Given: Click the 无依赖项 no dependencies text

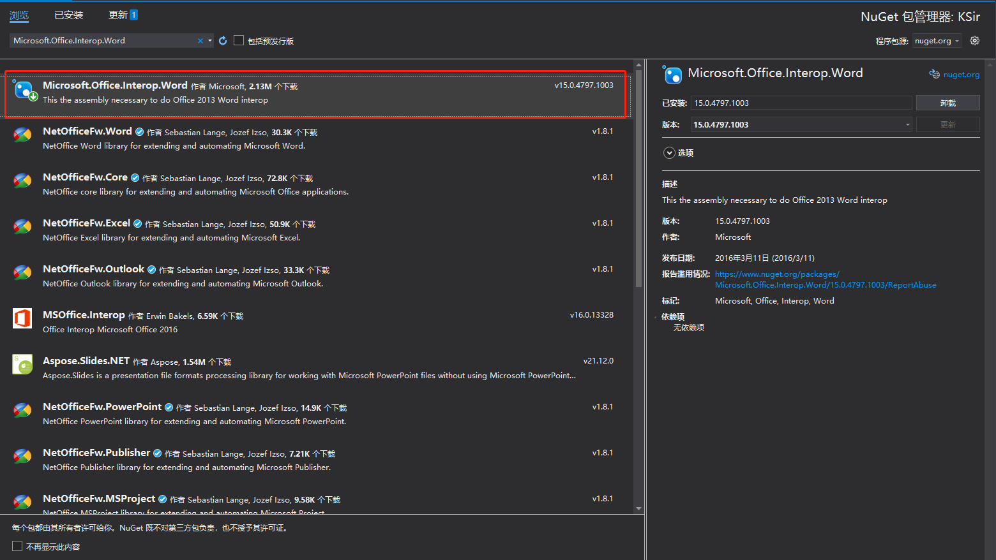Looking at the screenshot, I should click(689, 328).
